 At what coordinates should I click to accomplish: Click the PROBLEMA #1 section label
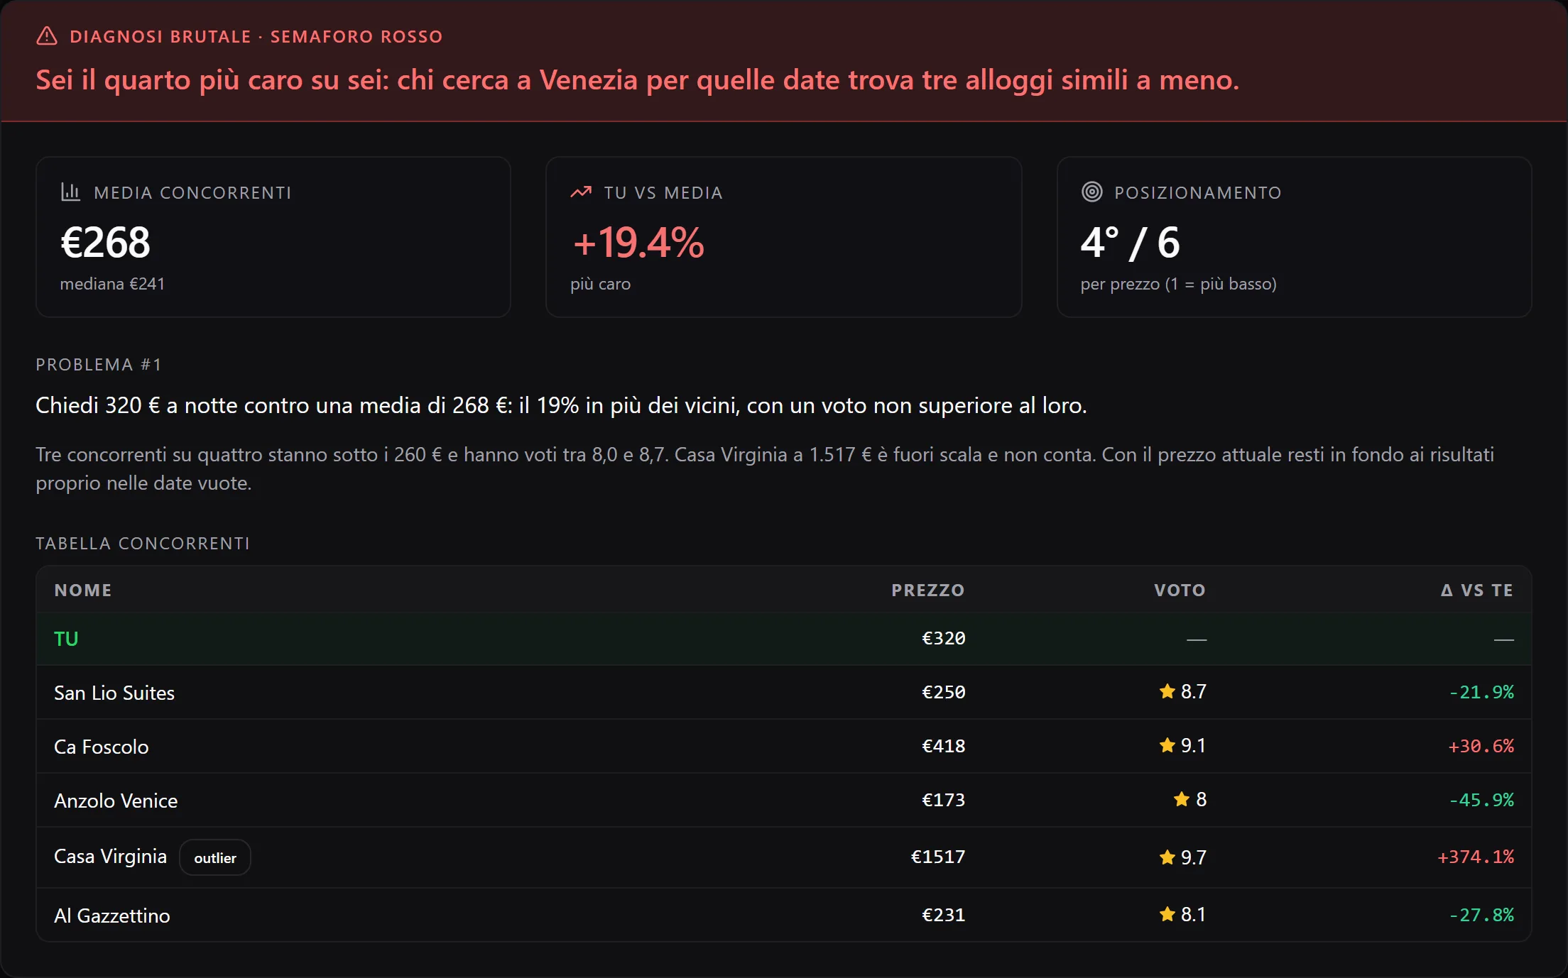tap(99, 364)
